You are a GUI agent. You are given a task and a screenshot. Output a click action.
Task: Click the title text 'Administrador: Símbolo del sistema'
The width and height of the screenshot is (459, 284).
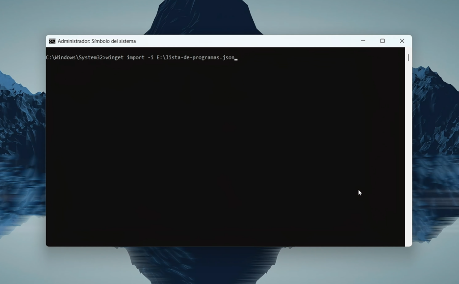click(96, 41)
